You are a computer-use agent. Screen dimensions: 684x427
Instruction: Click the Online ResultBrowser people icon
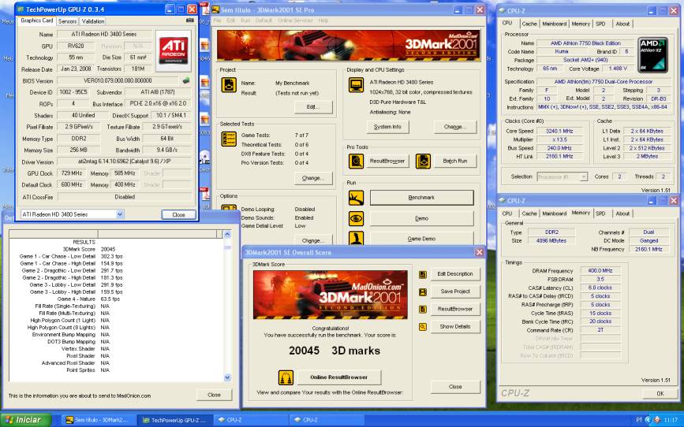[x=286, y=377]
